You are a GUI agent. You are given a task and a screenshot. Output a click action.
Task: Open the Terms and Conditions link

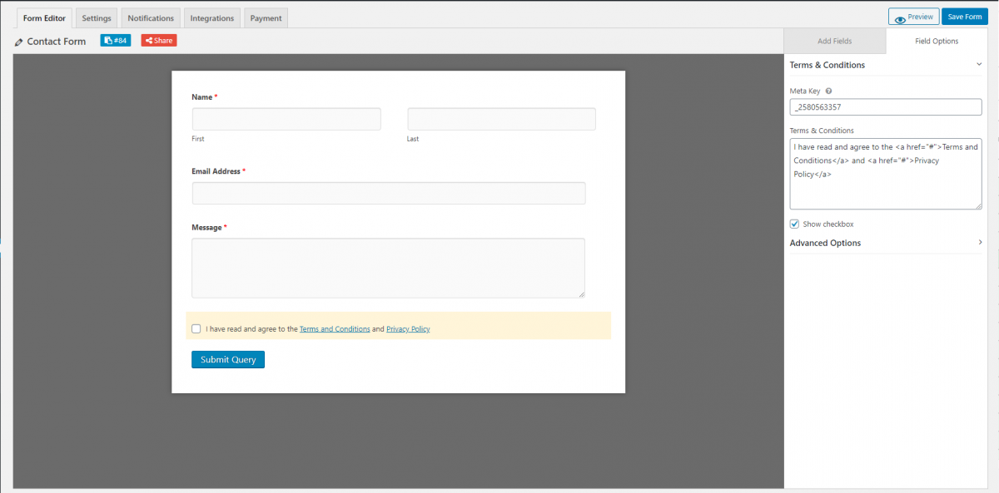click(x=335, y=329)
